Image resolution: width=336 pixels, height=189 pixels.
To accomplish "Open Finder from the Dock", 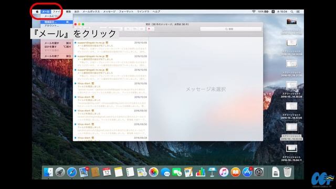I will coord(48,172).
